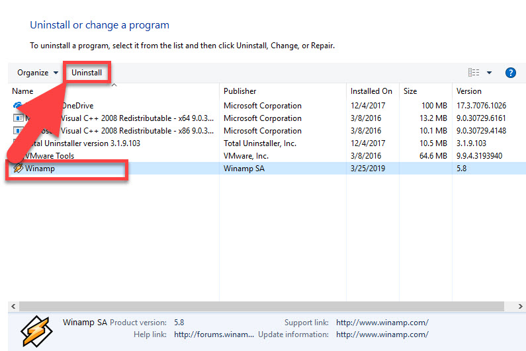
Task: Sort by the Installed On column
Action: tap(371, 91)
